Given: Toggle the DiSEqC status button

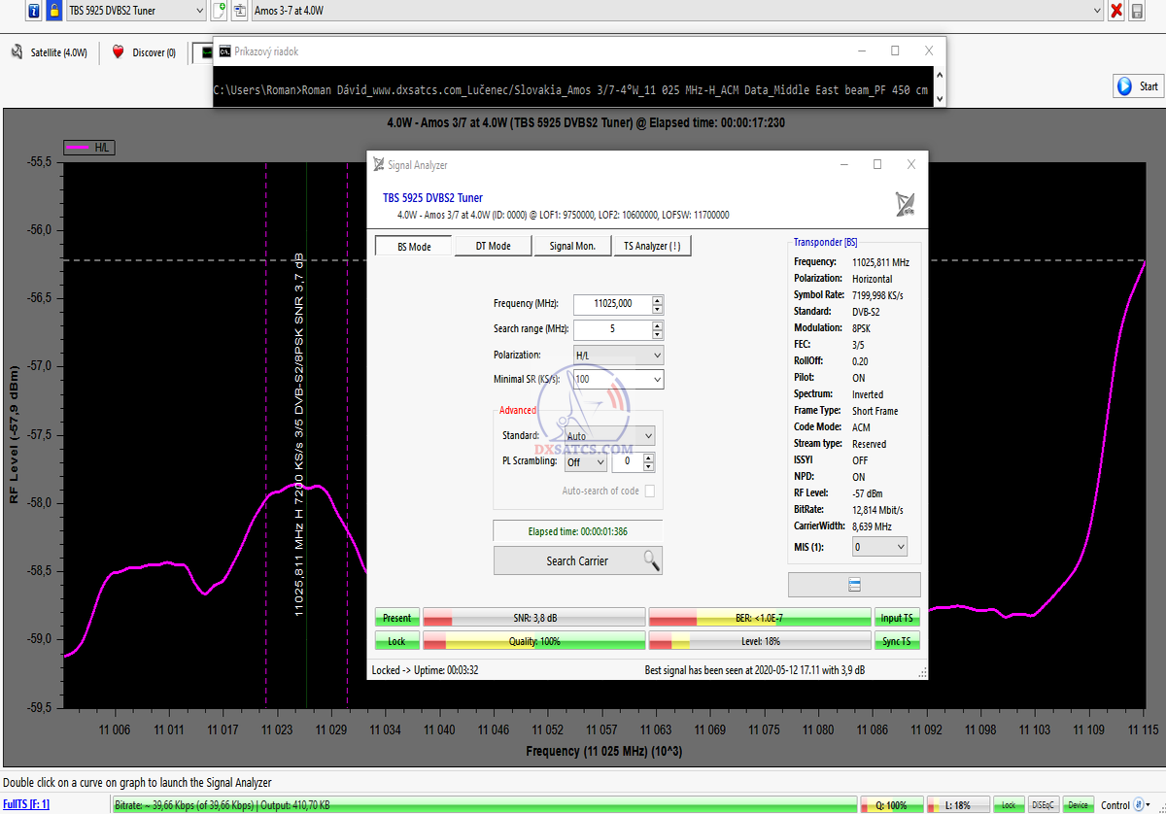Looking at the screenshot, I should [x=1043, y=804].
